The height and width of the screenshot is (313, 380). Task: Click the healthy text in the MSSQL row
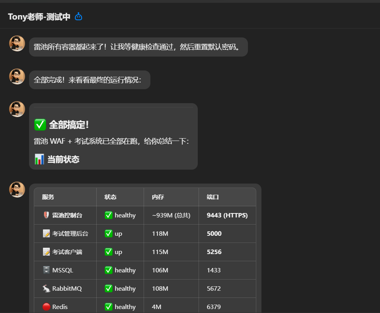coord(125,270)
